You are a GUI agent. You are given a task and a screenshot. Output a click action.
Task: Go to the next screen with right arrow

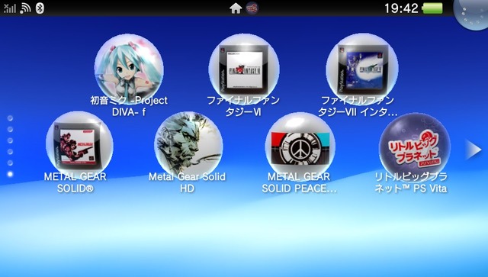point(474,150)
